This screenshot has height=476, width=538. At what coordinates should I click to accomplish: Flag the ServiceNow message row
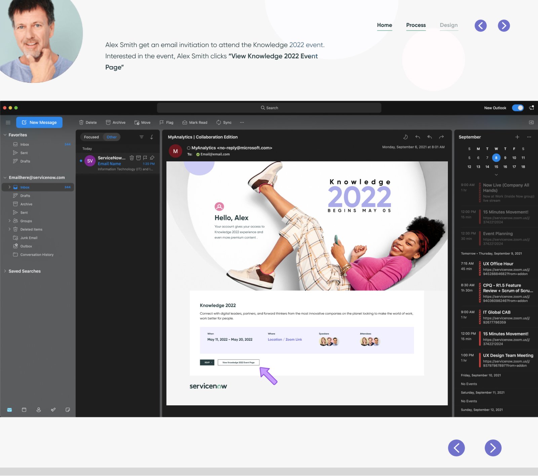(x=145, y=158)
